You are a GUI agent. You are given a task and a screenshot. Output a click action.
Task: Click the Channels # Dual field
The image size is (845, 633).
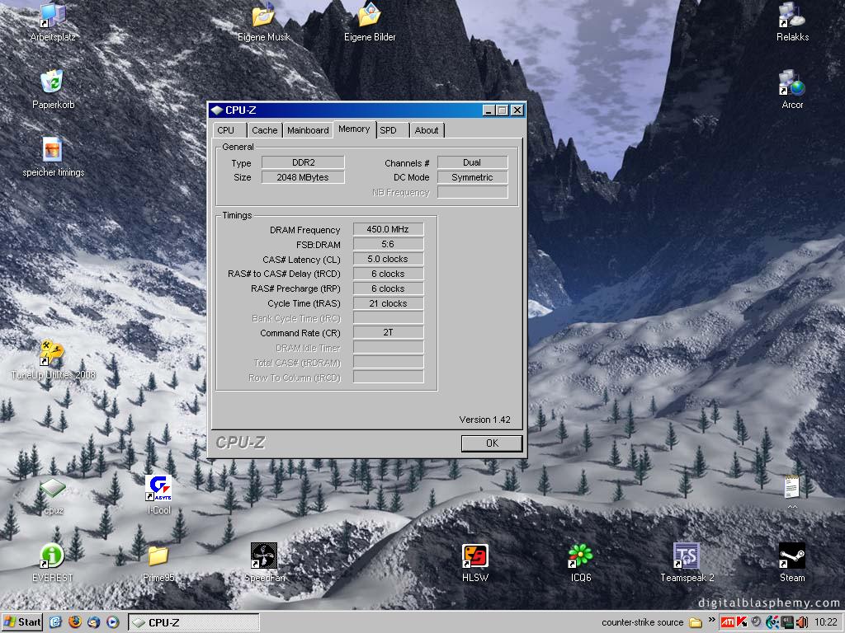[472, 162]
